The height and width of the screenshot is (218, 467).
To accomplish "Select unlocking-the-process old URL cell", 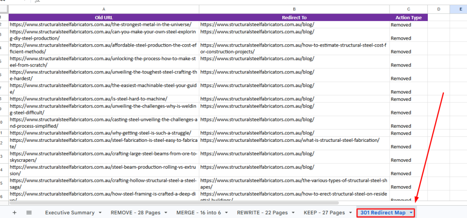I will [x=104, y=62].
